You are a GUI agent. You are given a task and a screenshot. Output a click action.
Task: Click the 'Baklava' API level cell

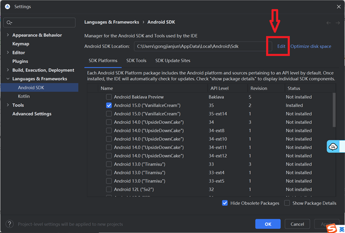tap(216, 97)
